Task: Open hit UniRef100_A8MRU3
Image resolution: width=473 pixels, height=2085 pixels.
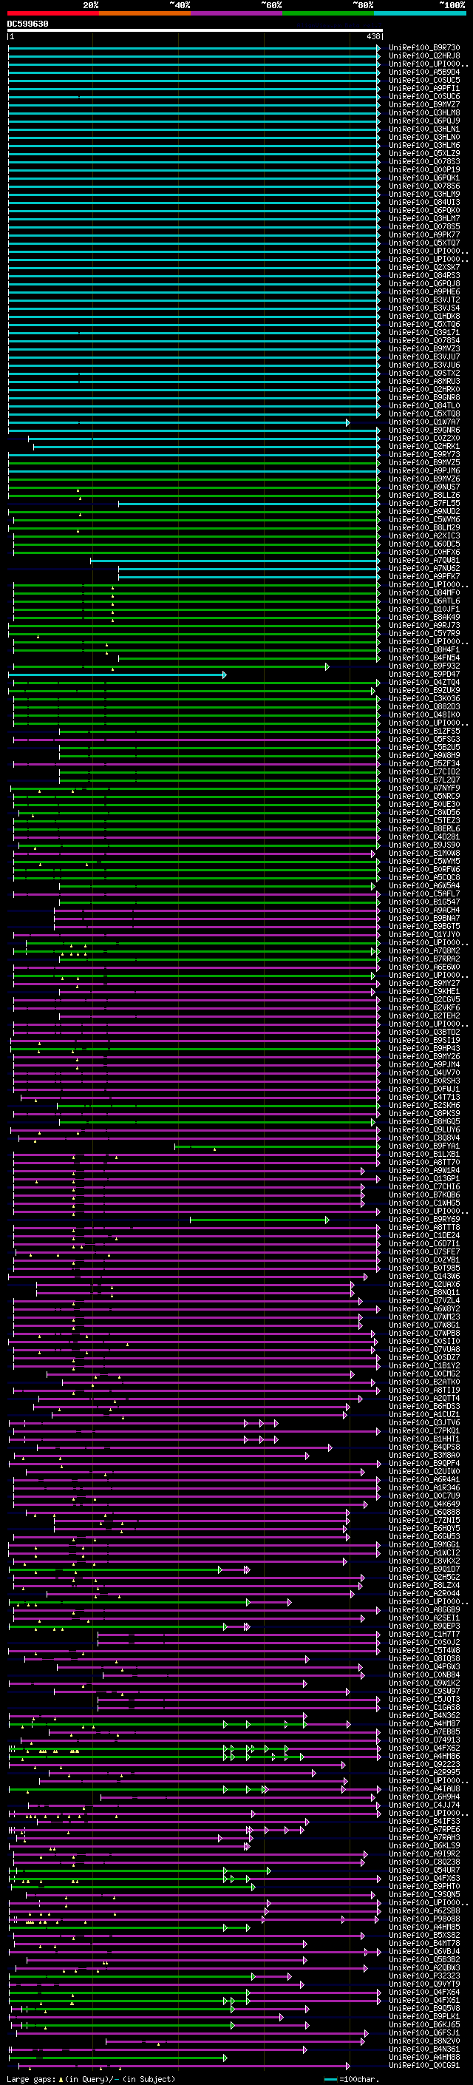Action: (x=424, y=381)
